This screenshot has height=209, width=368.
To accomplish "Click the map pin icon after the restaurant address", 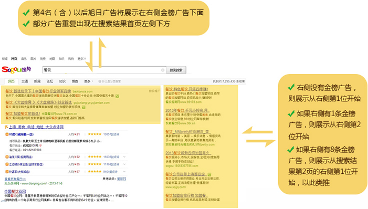I will 40,146.
